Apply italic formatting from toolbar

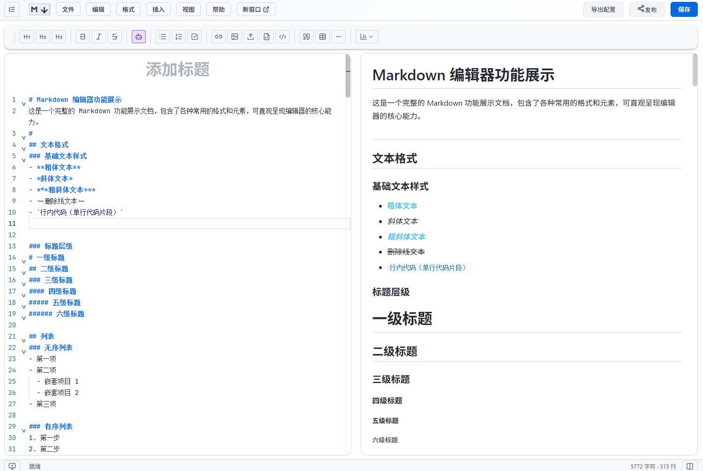click(x=99, y=37)
